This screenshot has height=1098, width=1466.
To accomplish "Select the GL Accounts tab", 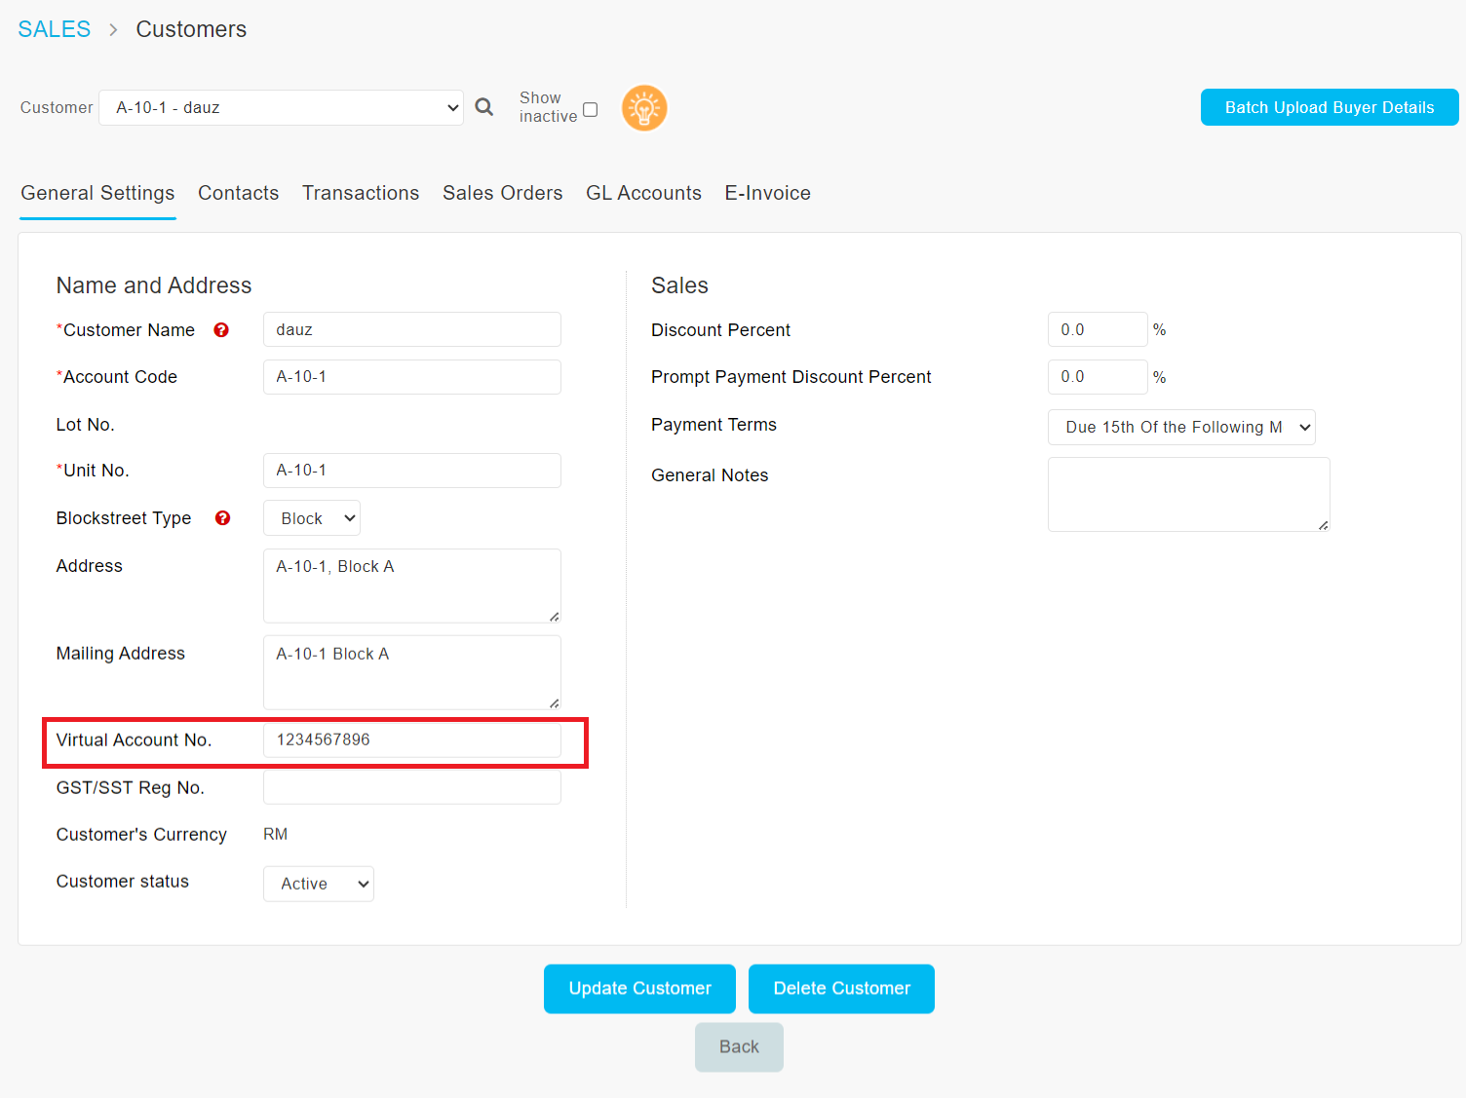I will [643, 193].
